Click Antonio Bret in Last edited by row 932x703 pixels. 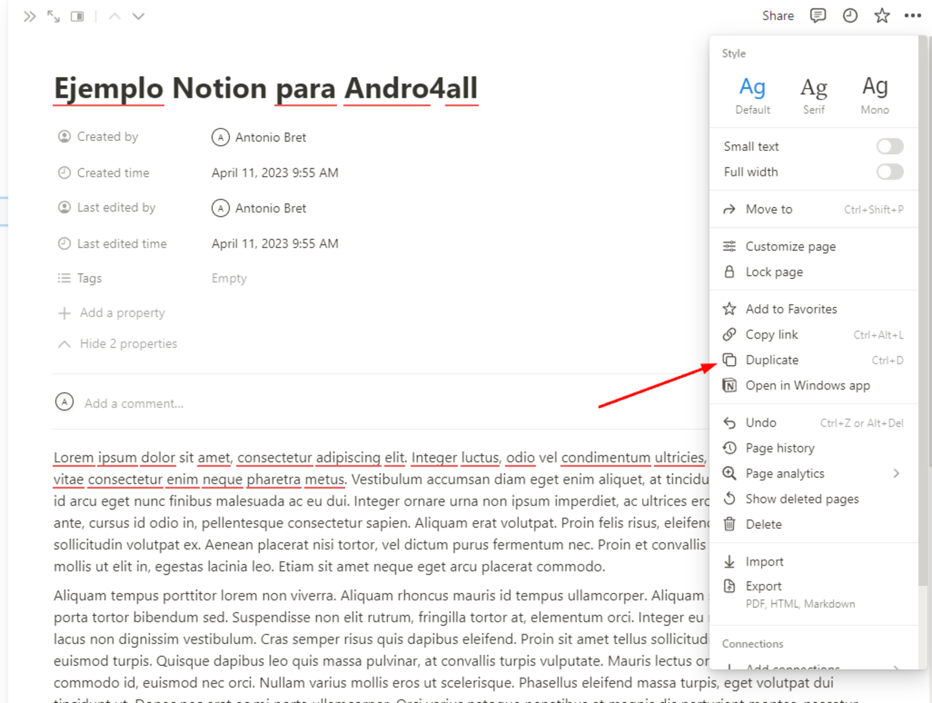(x=259, y=208)
